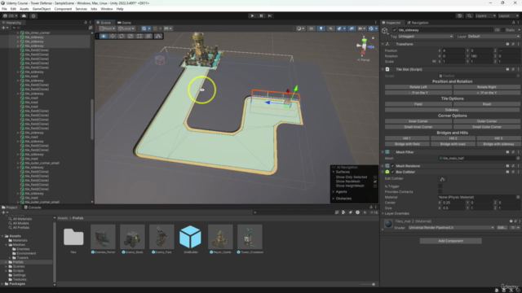Image resolution: width=522 pixels, height=293 pixels.
Task: Click the global search magnifier icon
Action: pyautogui.click(x=470, y=15)
